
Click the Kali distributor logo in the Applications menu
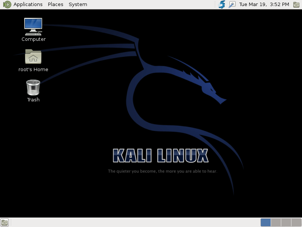(6, 4)
